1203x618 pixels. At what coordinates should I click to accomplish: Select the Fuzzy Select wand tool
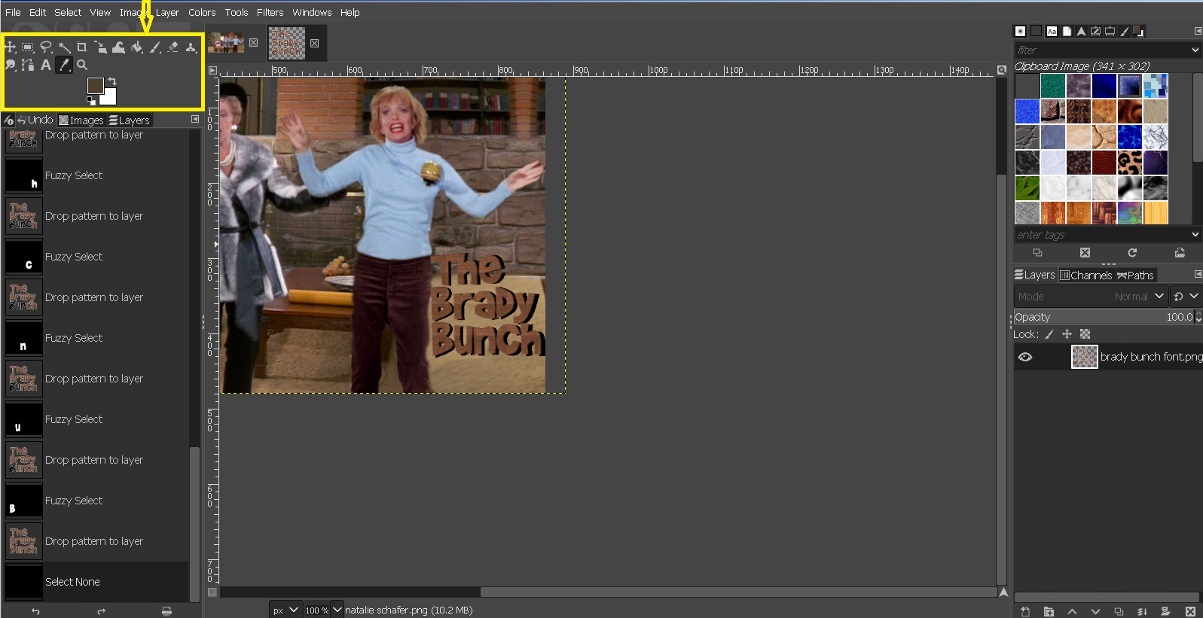pos(64,47)
